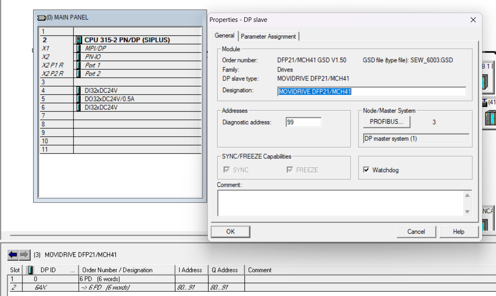
Task: Open the Parameter Assignment tab
Action: (268, 36)
